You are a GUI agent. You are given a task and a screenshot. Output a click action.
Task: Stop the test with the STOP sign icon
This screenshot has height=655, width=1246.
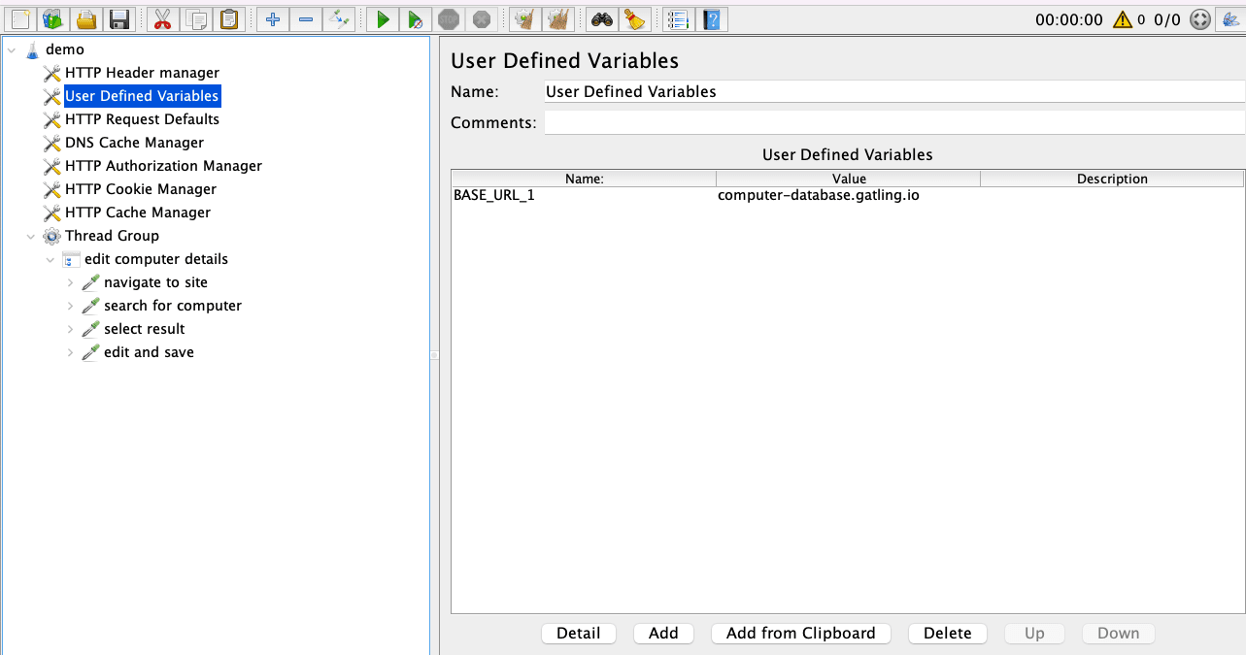click(x=448, y=18)
